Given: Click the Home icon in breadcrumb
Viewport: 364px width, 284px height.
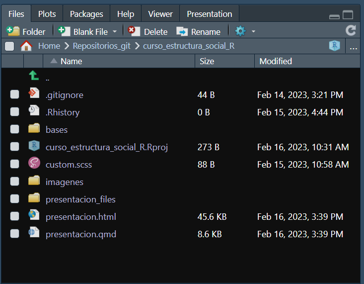Looking at the screenshot, I should click(x=26, y=46).
